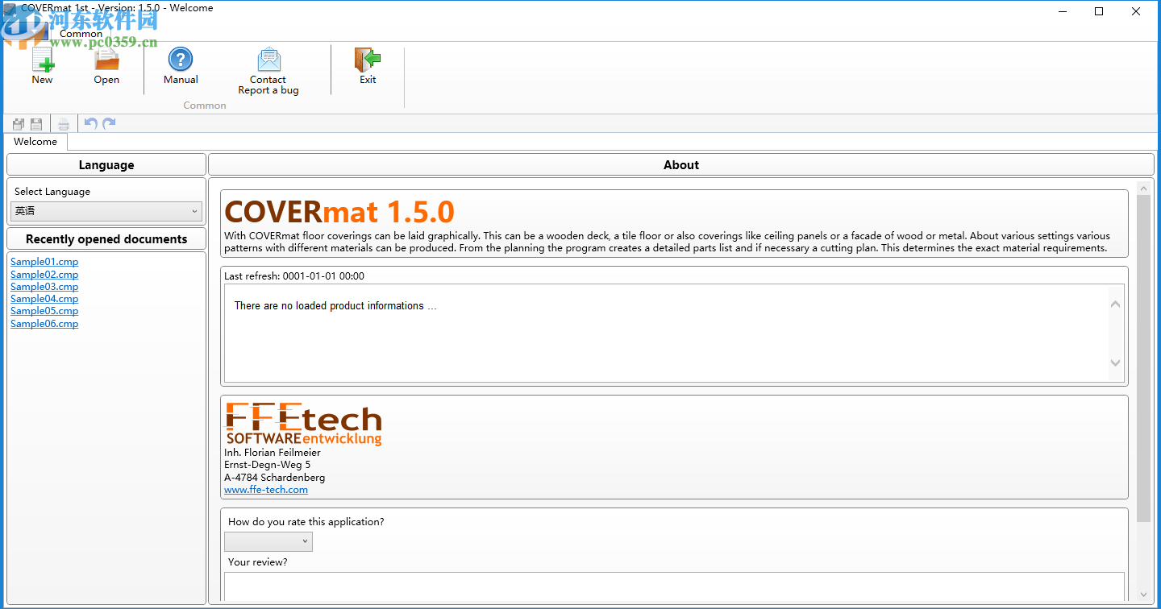
Task: Click the Undo arrow icon
Action: coord(91,123)
